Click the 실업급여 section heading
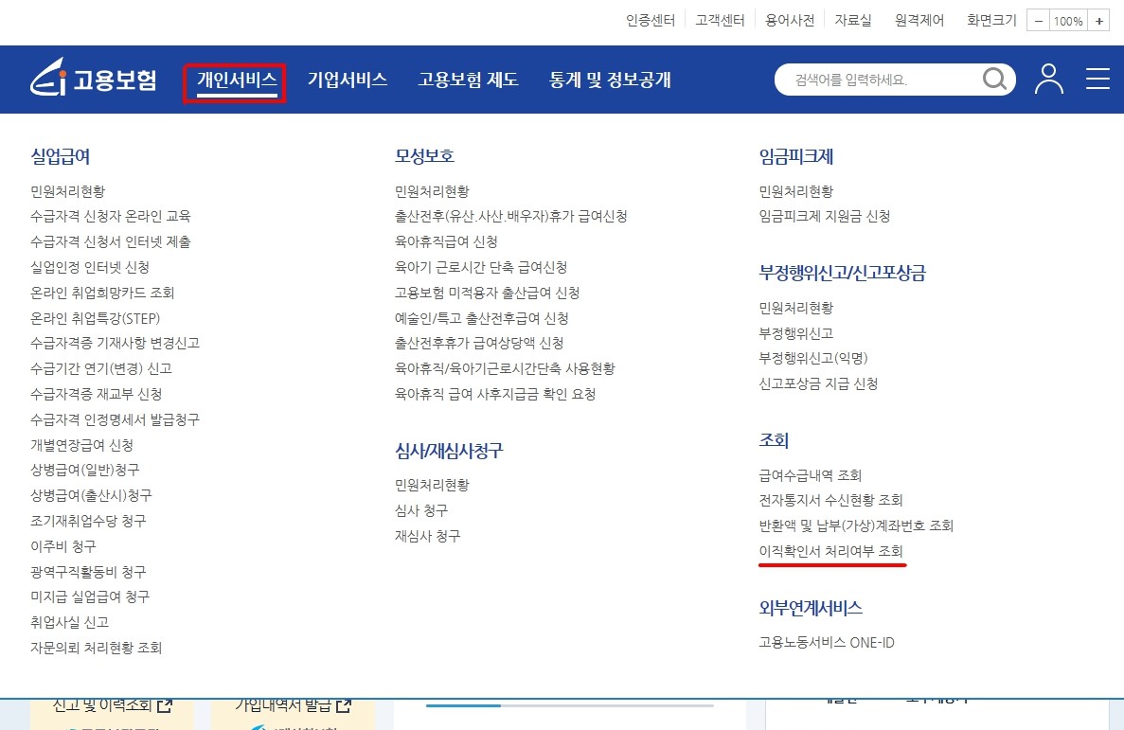Viewport: 1124px width, 730px height. (61, 156)
